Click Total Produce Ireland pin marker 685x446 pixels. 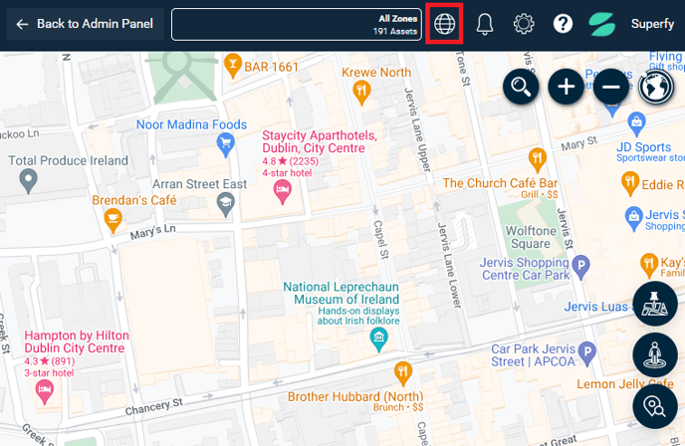pos(29,181)
